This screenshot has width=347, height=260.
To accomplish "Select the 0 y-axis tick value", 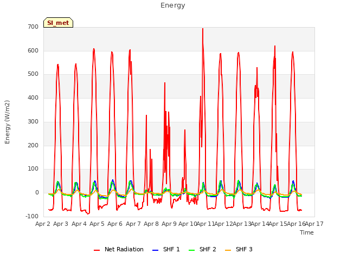I will [37, 193].
